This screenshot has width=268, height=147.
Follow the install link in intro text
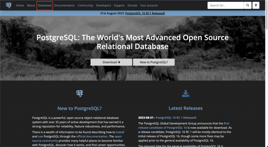120,132
